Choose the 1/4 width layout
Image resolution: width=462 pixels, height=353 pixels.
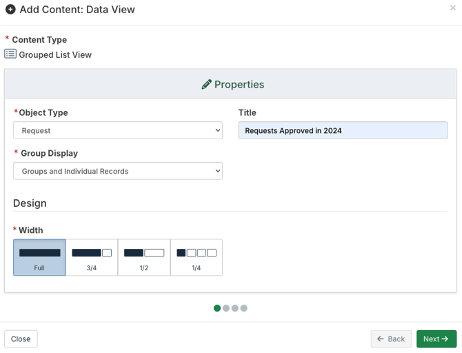pyautogui.click(x=197, y=257)
